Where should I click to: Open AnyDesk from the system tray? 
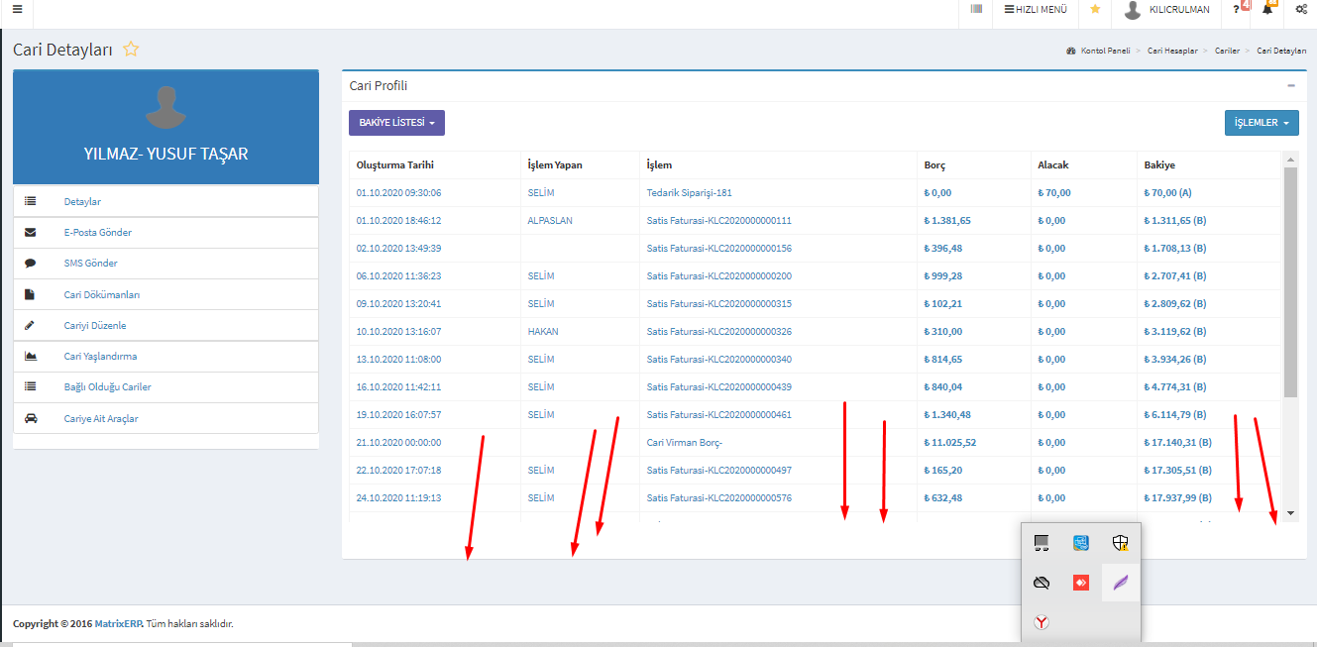click(1081, 583)
